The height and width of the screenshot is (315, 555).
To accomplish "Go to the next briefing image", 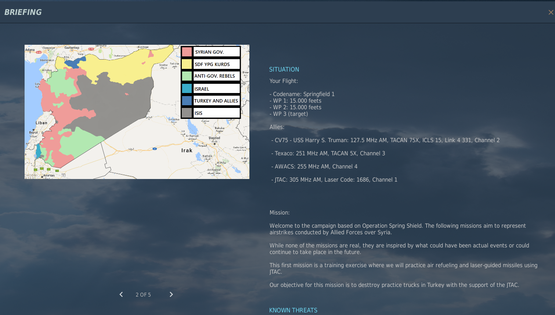I will coord(171,294).
